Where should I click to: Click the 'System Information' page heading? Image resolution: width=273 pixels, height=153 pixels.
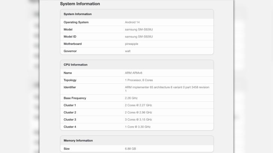(x=80, y=4)
